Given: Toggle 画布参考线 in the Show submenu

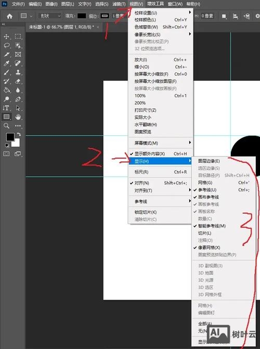Looking at the screenshot, I should coord(224,197).
